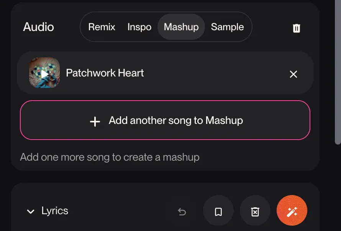Image resolution: width=341 pixels, height=231 pixels.
Task: Click the Audio section heading
Action: (x=38, y=27)
